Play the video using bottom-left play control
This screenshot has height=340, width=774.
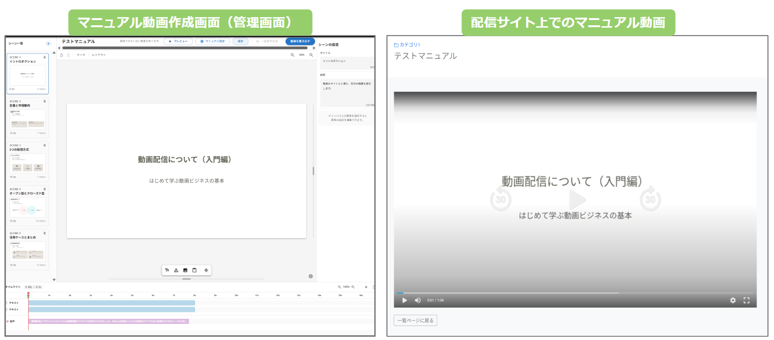[405, 300]
